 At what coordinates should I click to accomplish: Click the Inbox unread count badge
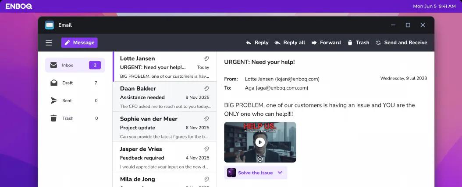tap(95, 65)
